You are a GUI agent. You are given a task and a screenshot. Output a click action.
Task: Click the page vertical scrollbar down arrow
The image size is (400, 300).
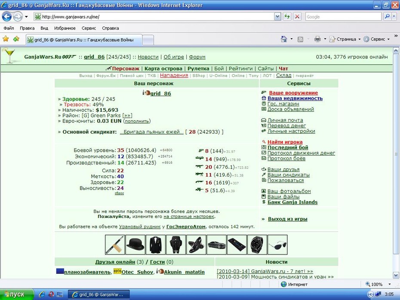pos(396,275)
